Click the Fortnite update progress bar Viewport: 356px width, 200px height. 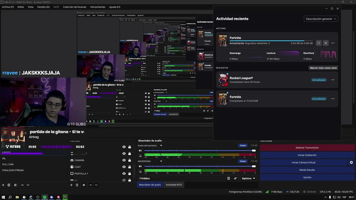point(271,41)
